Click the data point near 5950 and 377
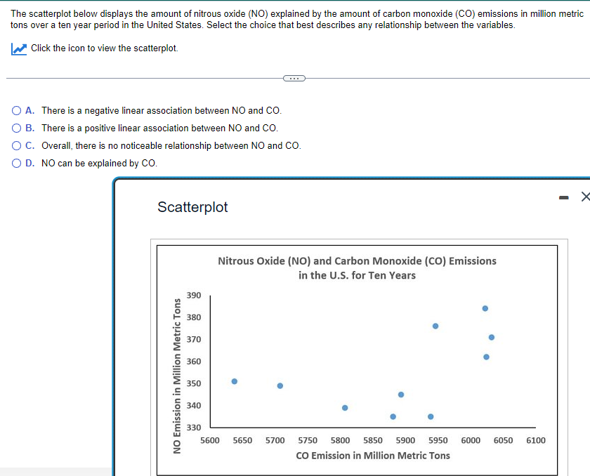The image size is (590, 476). coord(435,325)
